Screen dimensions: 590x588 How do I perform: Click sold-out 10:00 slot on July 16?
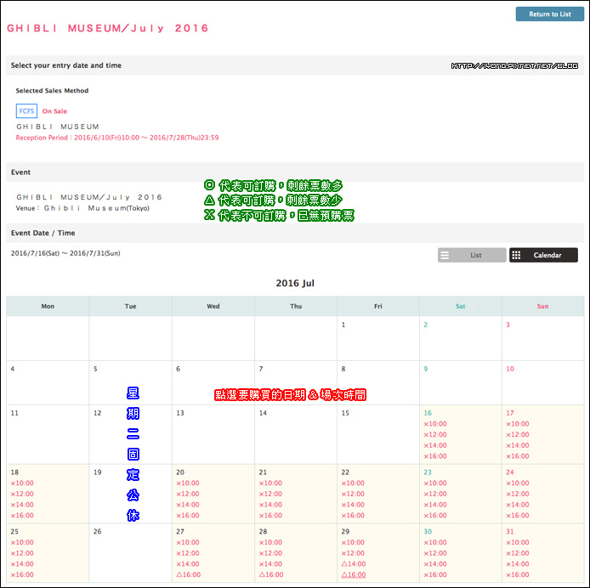435,424
